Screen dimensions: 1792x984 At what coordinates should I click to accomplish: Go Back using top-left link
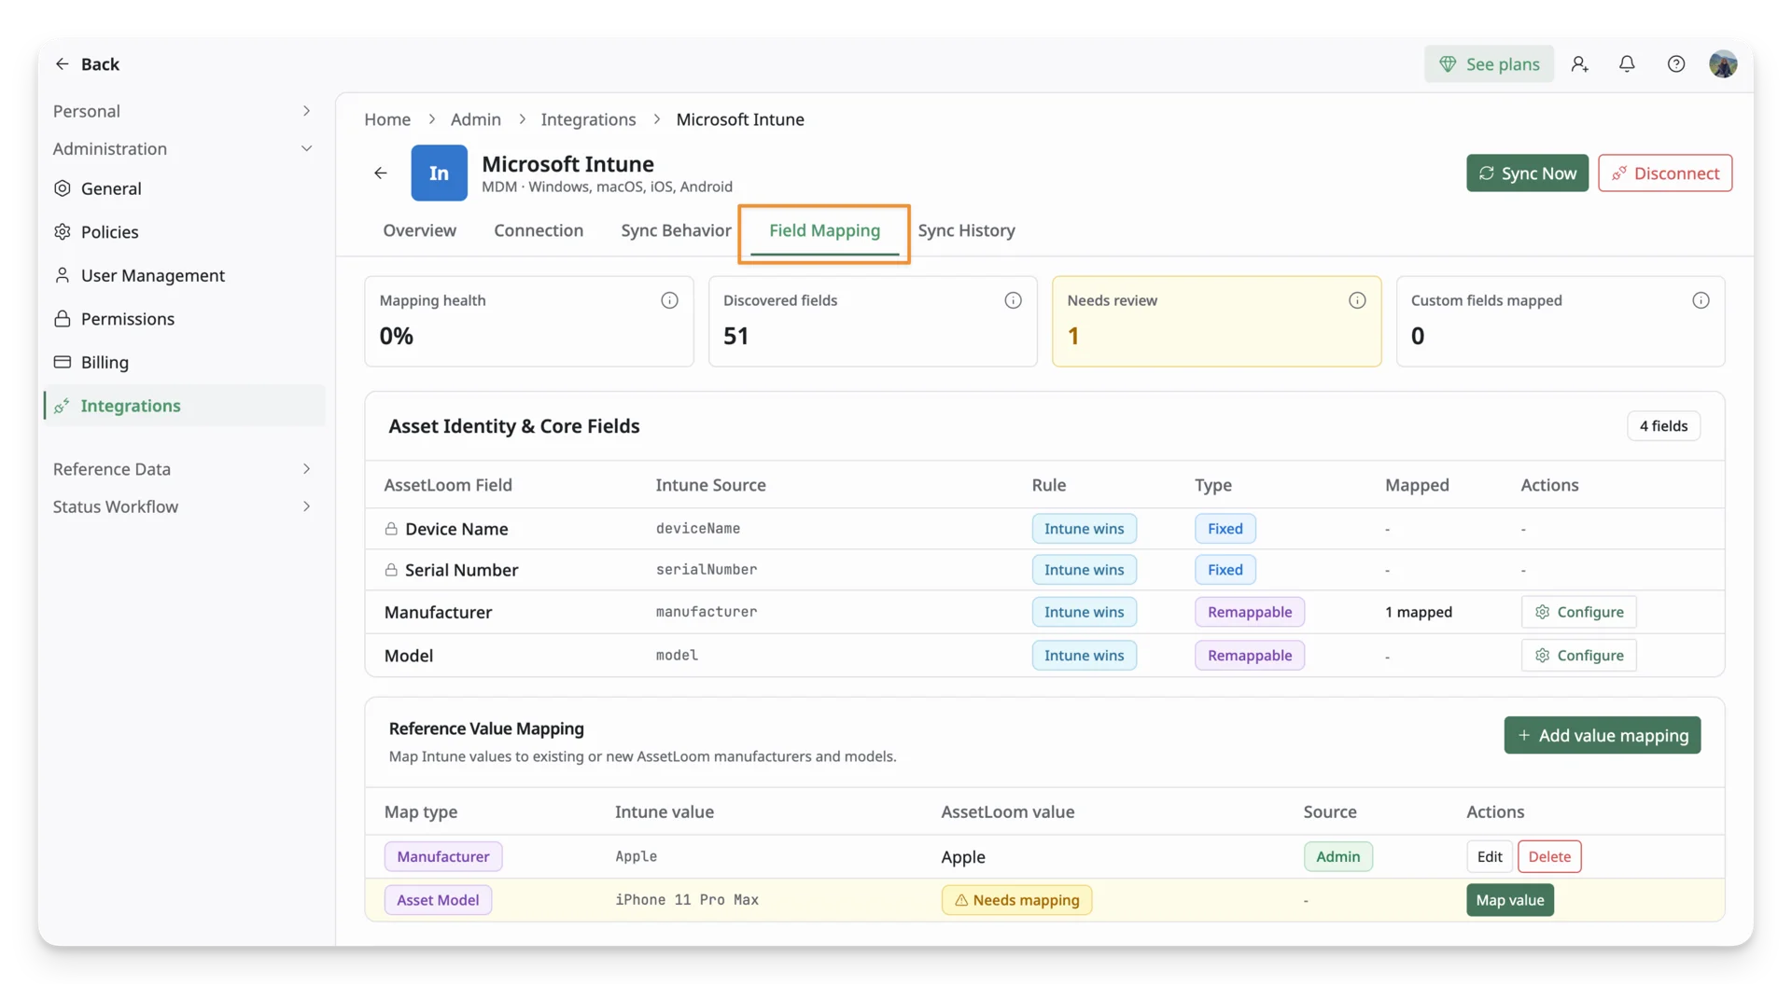[87, 63]
